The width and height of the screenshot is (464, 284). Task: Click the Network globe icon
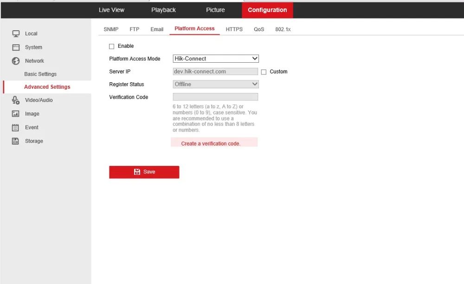tap(16, 61)
